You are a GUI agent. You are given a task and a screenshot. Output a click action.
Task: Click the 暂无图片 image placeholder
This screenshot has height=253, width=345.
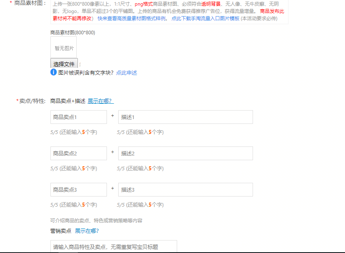click(x=64, y=47)
